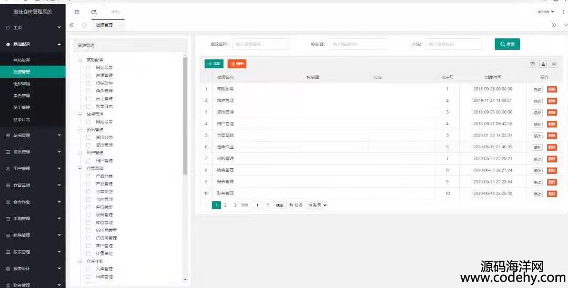
Task: Collapse the 基础配置 node in resource tree
Action: 80,60
